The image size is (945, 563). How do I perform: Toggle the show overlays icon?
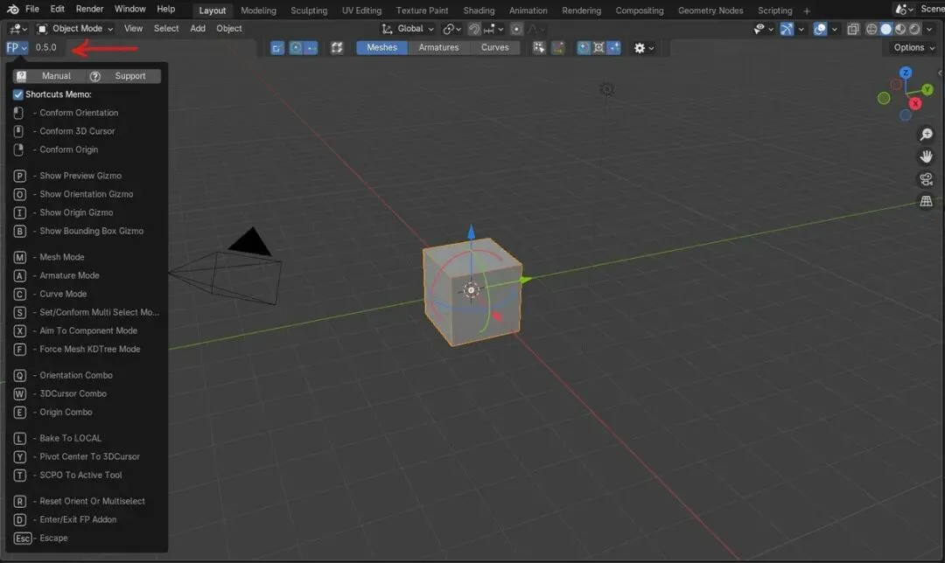pos(820,28)
